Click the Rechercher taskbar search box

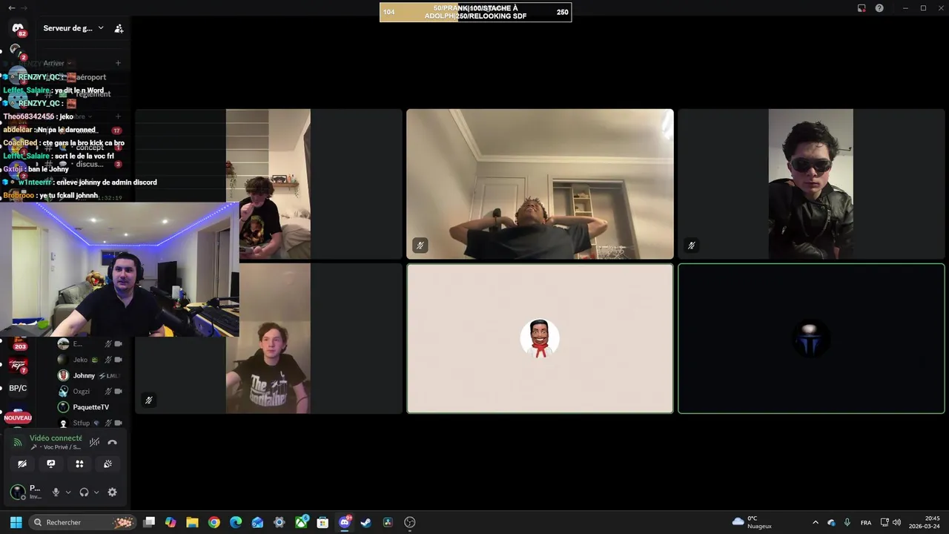coord(83,522)
